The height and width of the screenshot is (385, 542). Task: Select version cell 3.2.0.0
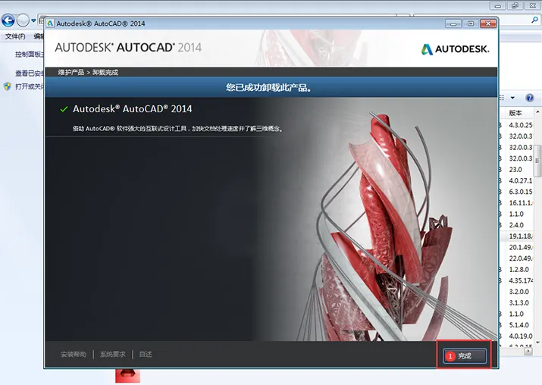coord(519,292)
